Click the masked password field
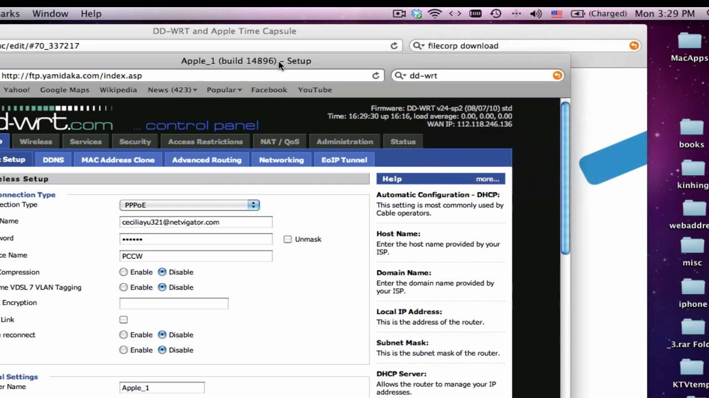This screenshot has height=398, width=709. (196, 239)
